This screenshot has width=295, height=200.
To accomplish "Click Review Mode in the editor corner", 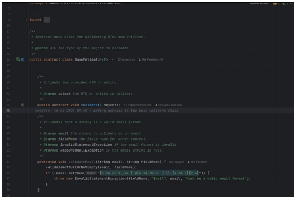I will click(x=259, y=3).
